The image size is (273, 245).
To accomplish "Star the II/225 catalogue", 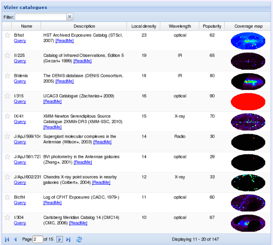I will 7,55.
